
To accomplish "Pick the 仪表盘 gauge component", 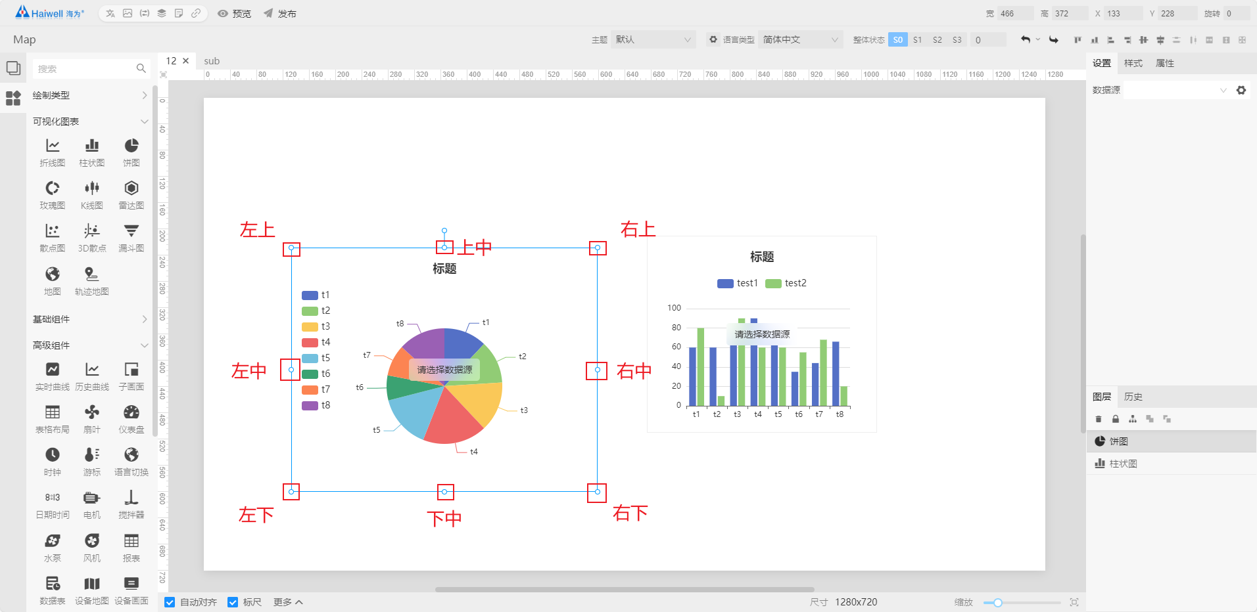I will [x=131, y=419].
